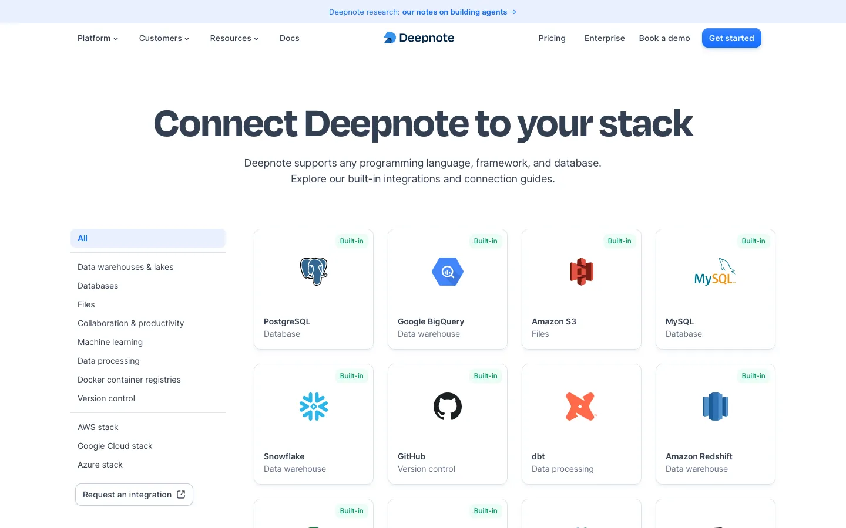This screenshot has height=528, width=846.
Task: Click the Amazon Redshift blue icon
Action: click(716, 407)
